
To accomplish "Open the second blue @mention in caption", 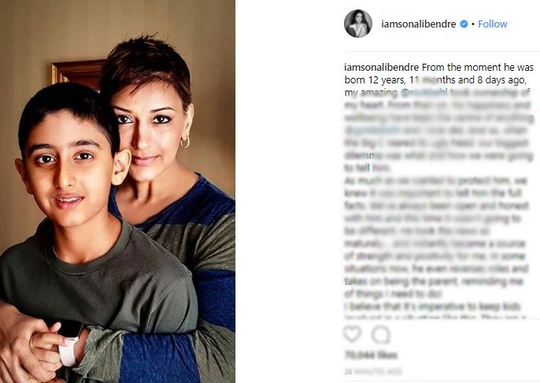I will (x=372, y=130).
